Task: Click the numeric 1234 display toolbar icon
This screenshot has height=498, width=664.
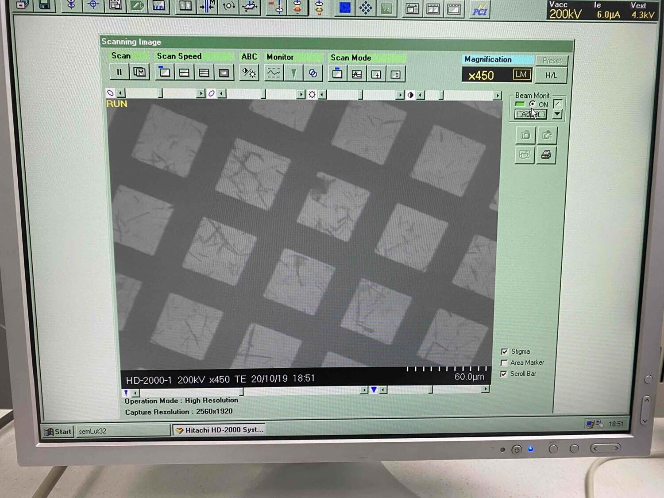Action: click(158, 6)
